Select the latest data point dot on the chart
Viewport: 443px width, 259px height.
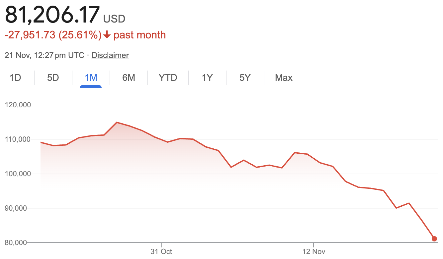434,238
